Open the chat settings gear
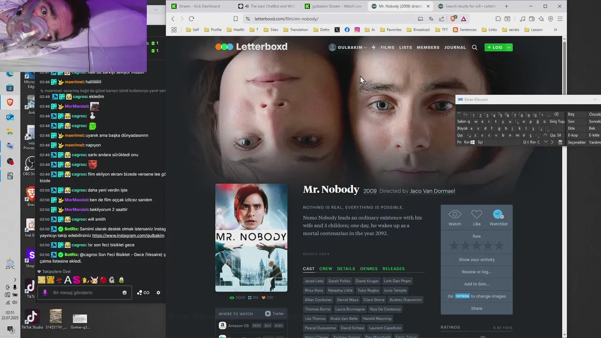601x338 pixels. click(x=158, y=292)
